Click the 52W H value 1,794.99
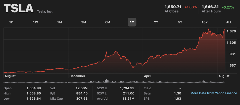Screen dimensions: 240x105 127,88
